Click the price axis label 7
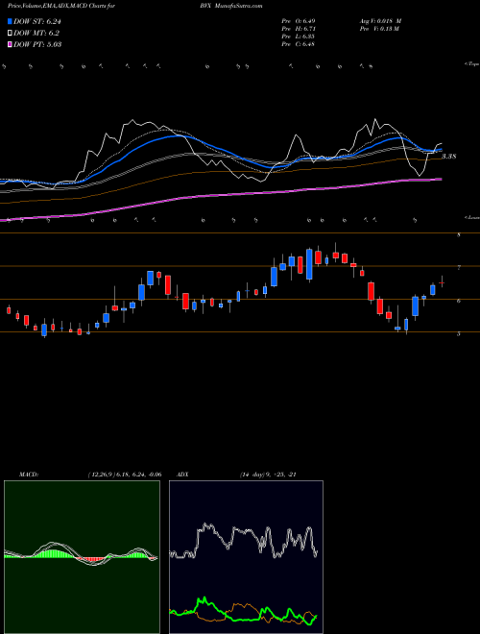The image size is (480, 634). pyautogui.click(x=459, y=268)
